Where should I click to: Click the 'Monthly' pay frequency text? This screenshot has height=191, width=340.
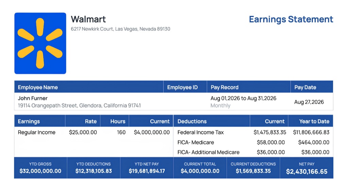(x=220, y=106)
